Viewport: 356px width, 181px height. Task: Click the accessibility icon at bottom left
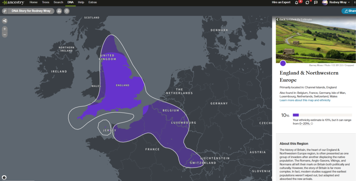click(x=4, y=177)
